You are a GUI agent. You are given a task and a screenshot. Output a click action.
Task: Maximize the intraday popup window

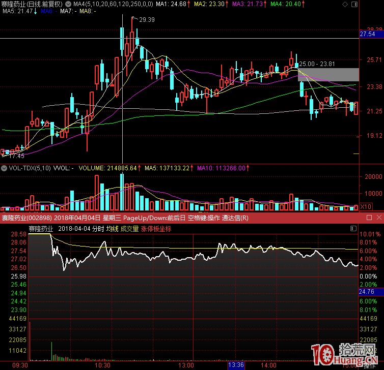pos(369,218)
